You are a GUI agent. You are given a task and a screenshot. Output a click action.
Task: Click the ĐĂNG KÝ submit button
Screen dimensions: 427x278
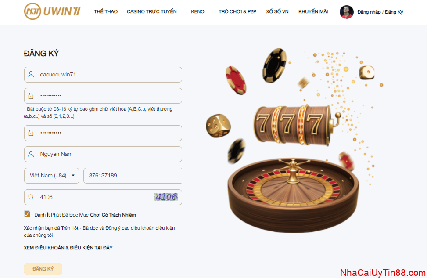pyautogui.click(x=43, y=269)
